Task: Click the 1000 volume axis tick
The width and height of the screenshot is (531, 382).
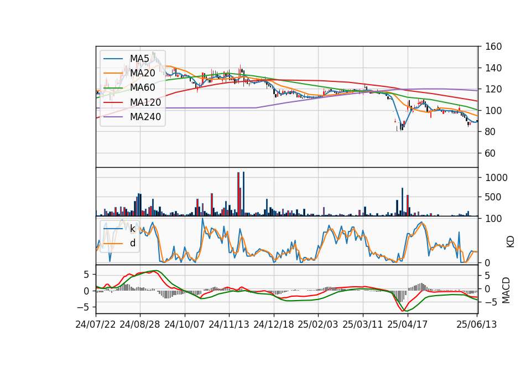Action: coord(496,178)
